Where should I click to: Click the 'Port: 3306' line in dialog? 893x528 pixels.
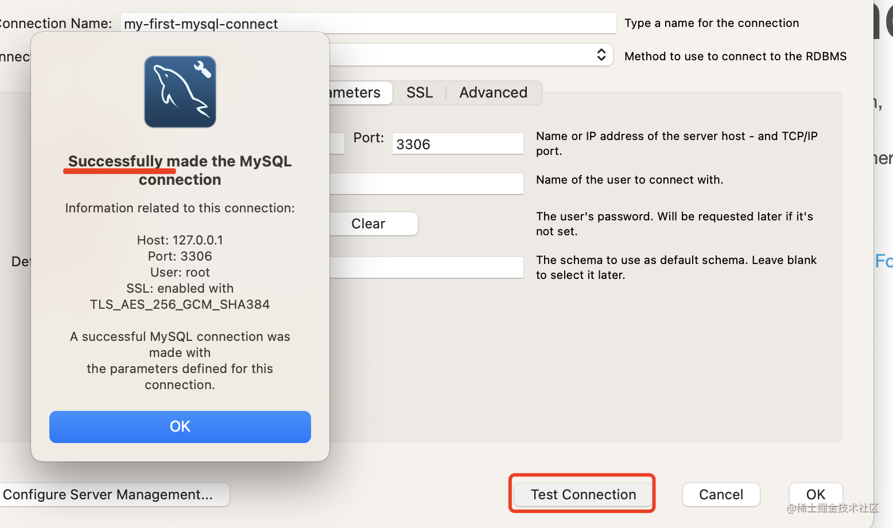point(180,256)
